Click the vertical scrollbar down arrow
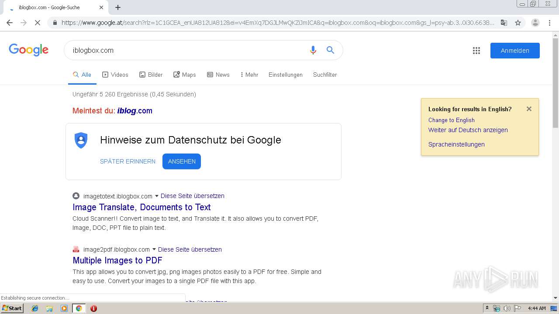The height and width of the screenshot is (314, 559). (556, 298)
